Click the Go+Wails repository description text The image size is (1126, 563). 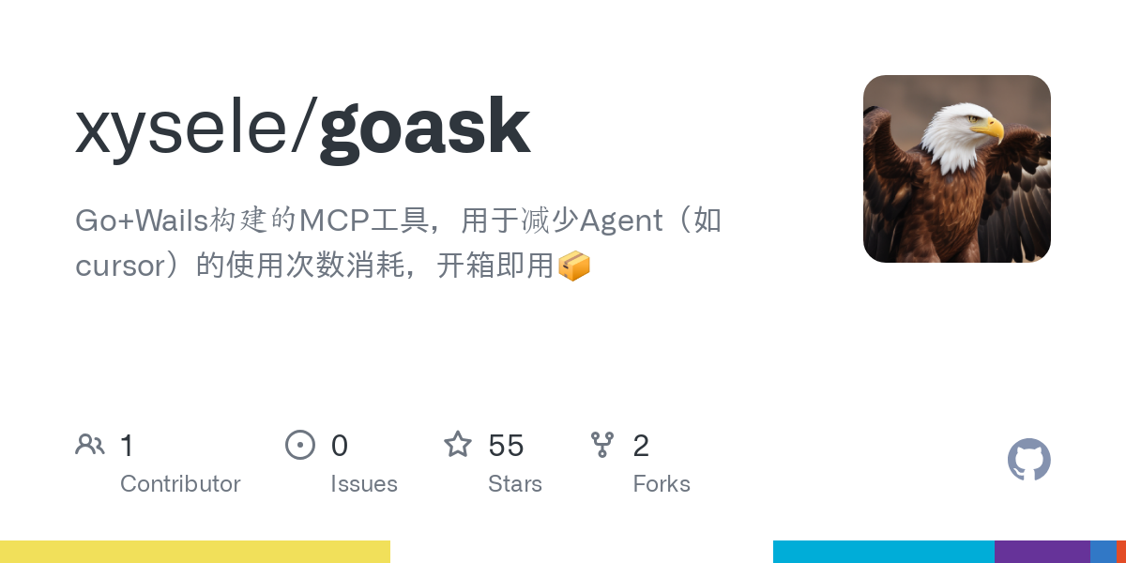coord(399,244)
